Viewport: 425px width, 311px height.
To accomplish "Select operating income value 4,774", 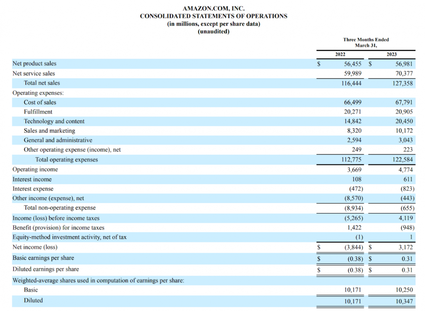I will [406, 170].
